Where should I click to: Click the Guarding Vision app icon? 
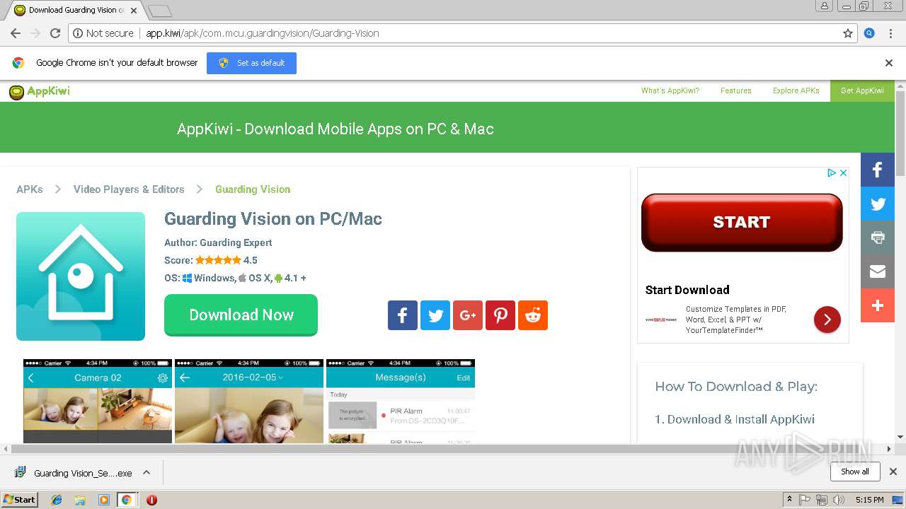pyautogui.click(x=81, y=276)
